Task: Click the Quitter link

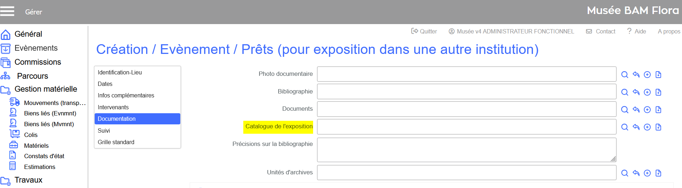Action: click(x=424, y=32)
